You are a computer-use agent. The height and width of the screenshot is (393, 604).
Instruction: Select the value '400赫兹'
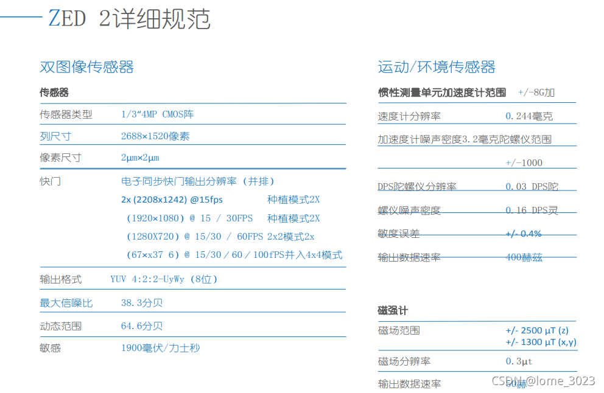click(524, 257)
